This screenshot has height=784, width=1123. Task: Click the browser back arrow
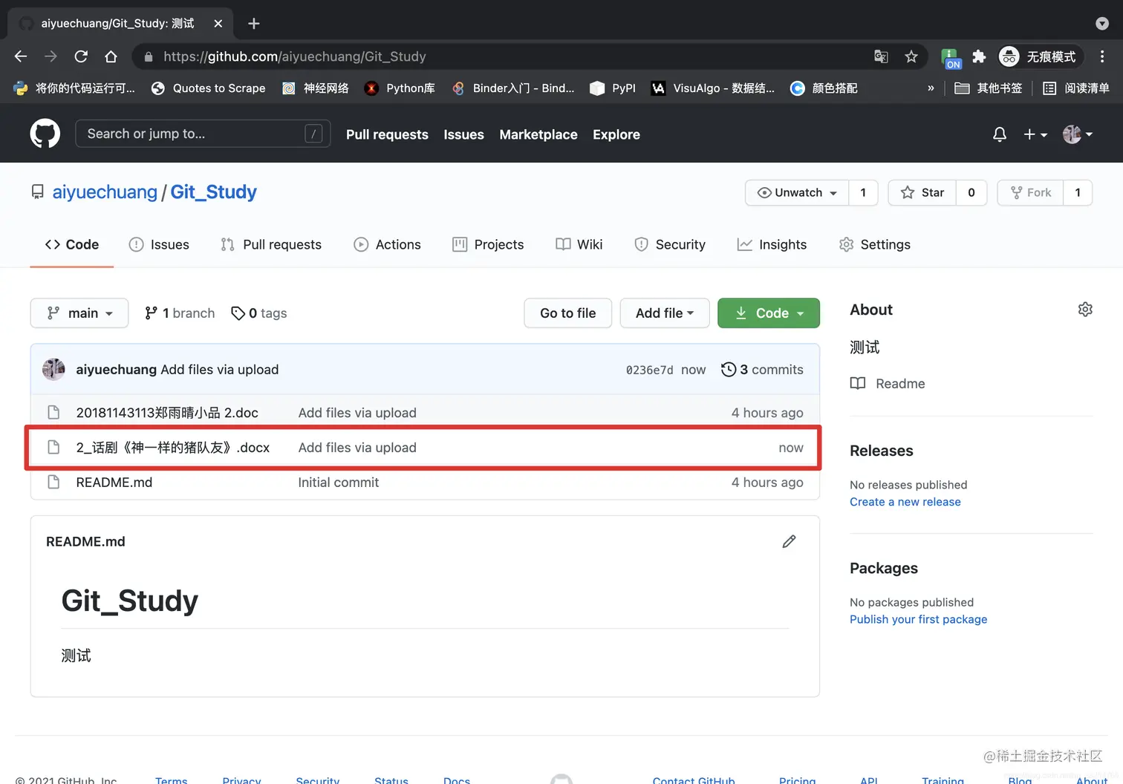coord(21,56)
